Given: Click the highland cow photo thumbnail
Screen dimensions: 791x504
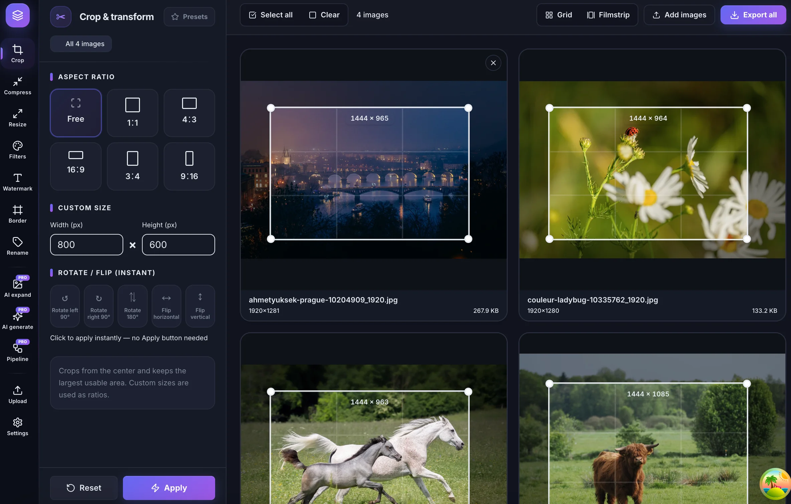Looking at the screenshot, I should tap(652, 429).
